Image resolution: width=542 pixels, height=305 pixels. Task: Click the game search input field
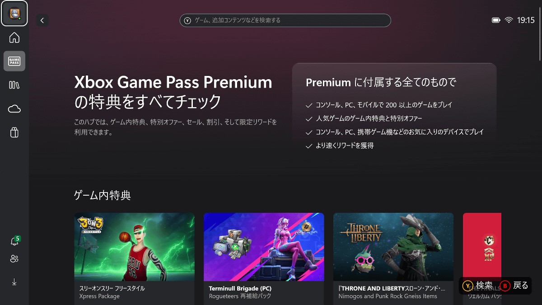[285, 20]
